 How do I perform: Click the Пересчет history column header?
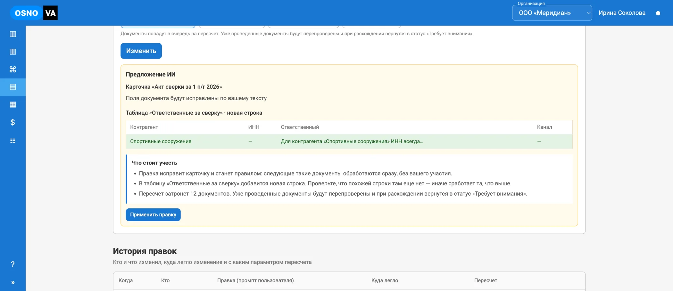click(486, 280)
